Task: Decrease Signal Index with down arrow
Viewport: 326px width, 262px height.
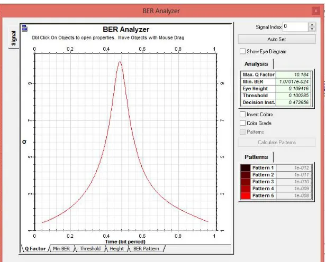Action: coord(312,29)
